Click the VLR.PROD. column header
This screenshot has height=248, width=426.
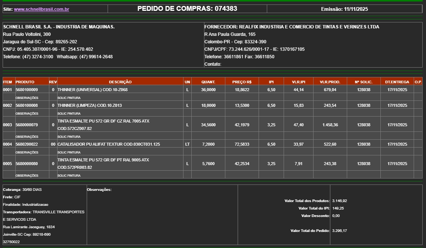(330, 82)
